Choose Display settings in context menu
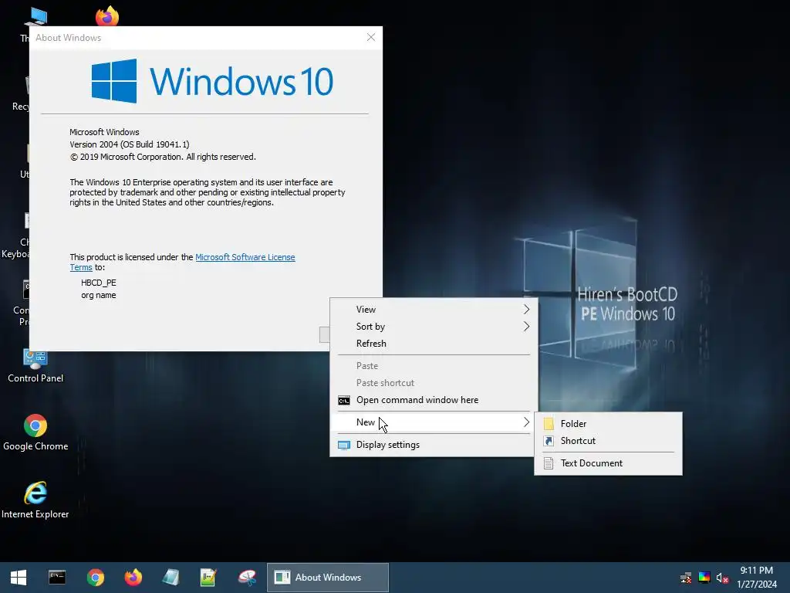Screen dimensions: 790x593 pyautogui.click(x=434, y=445)
